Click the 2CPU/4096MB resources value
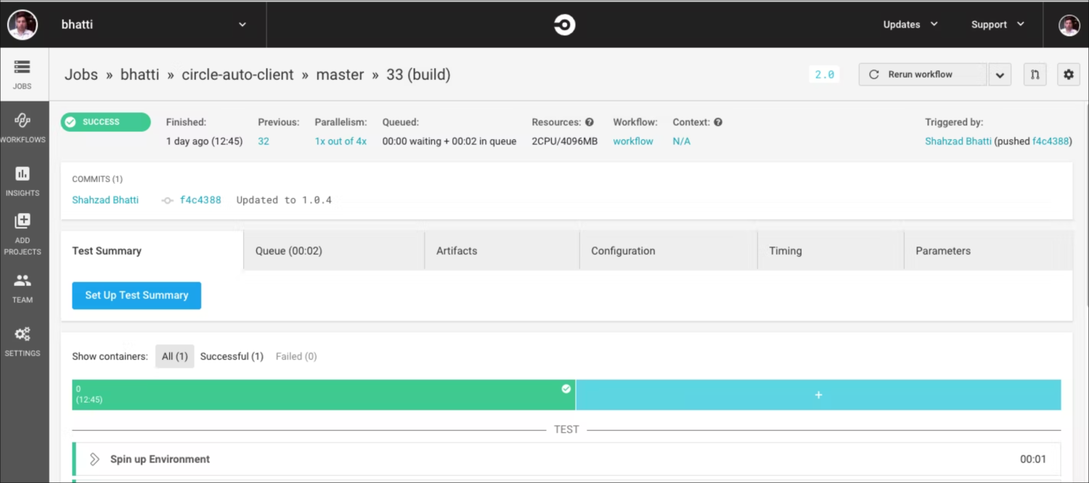The width and height of the screenshot is (1089, 483). [564, 141]
